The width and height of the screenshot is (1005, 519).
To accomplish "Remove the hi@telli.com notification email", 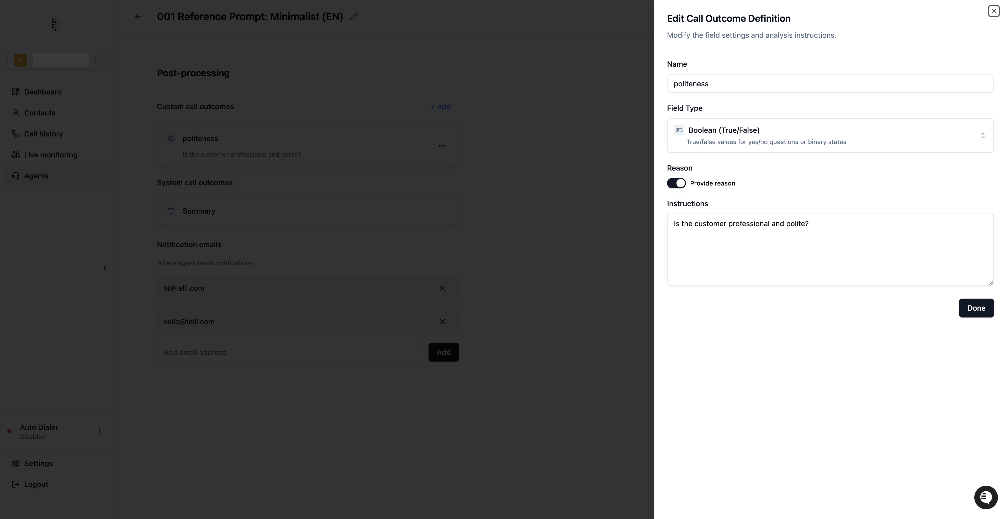I will pyautogui.click(x=442, y=288).
